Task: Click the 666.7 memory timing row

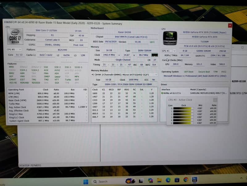Action: click(x=124, y=117)
